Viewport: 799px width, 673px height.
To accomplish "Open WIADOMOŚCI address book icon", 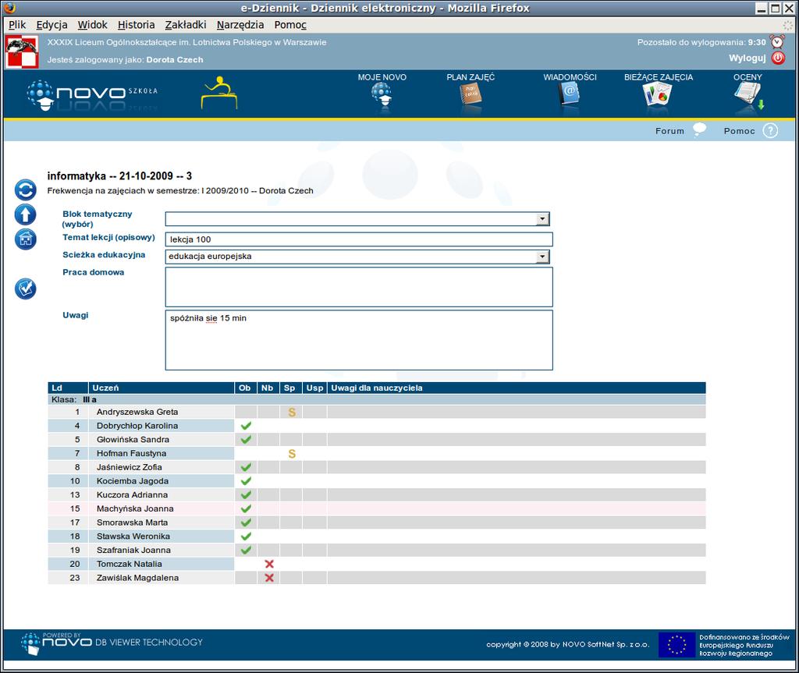I will 569,95.
